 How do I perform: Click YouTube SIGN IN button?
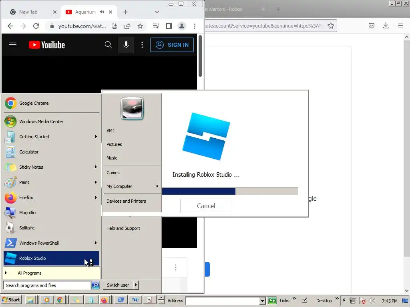click(172, 45)
